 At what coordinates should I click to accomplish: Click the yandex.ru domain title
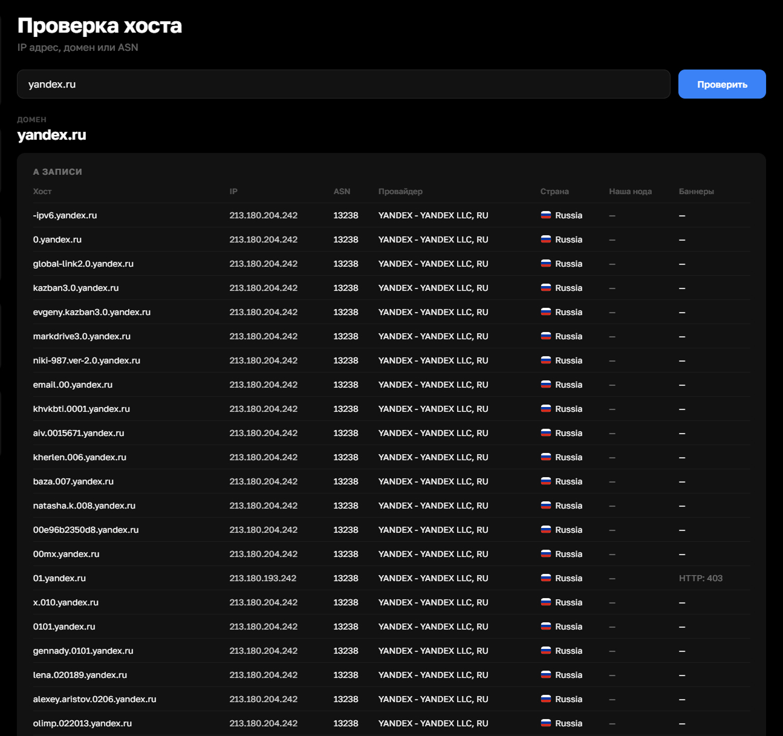pos(52,135)
